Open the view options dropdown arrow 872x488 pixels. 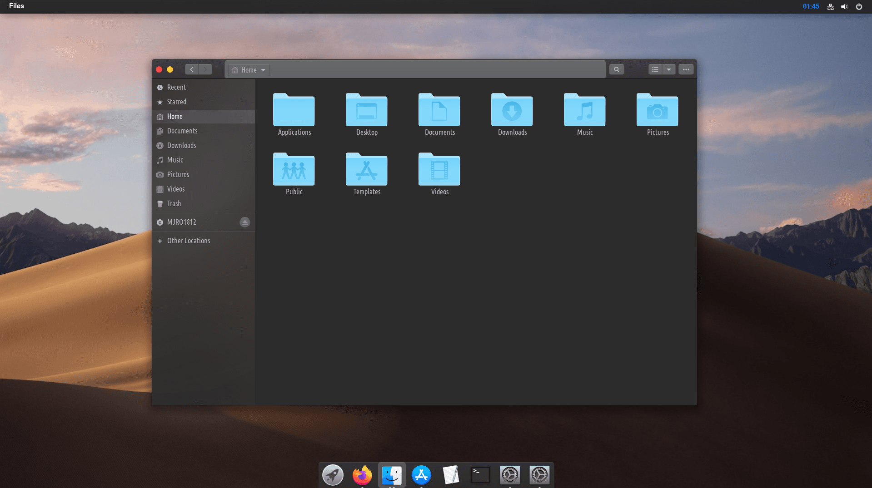click(x=668, y=69)
